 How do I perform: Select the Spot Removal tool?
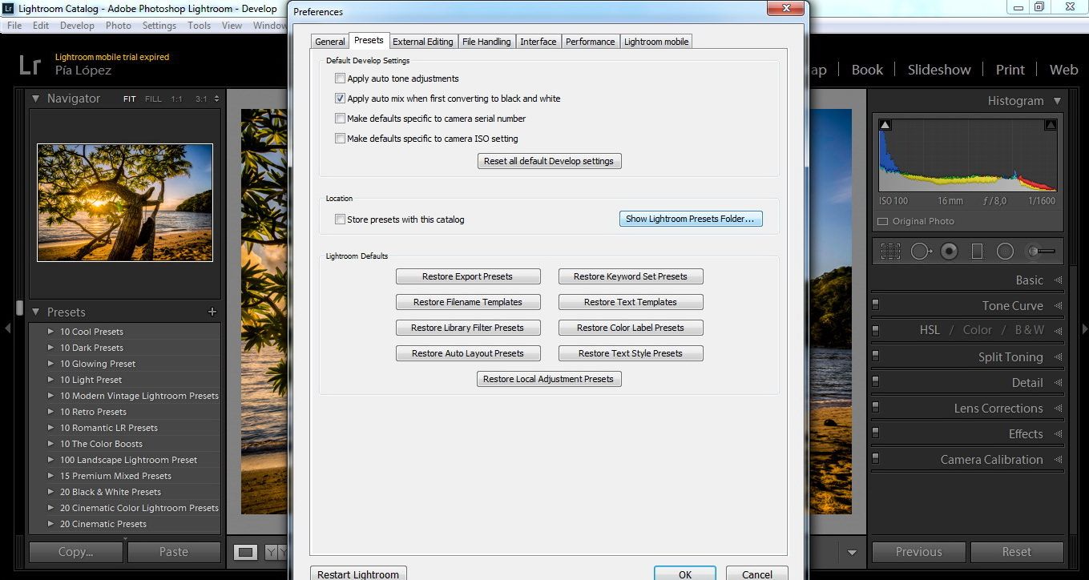tap(921, 250)
